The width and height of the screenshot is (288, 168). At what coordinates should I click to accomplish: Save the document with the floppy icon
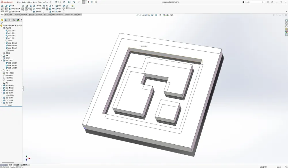point(69,2)
